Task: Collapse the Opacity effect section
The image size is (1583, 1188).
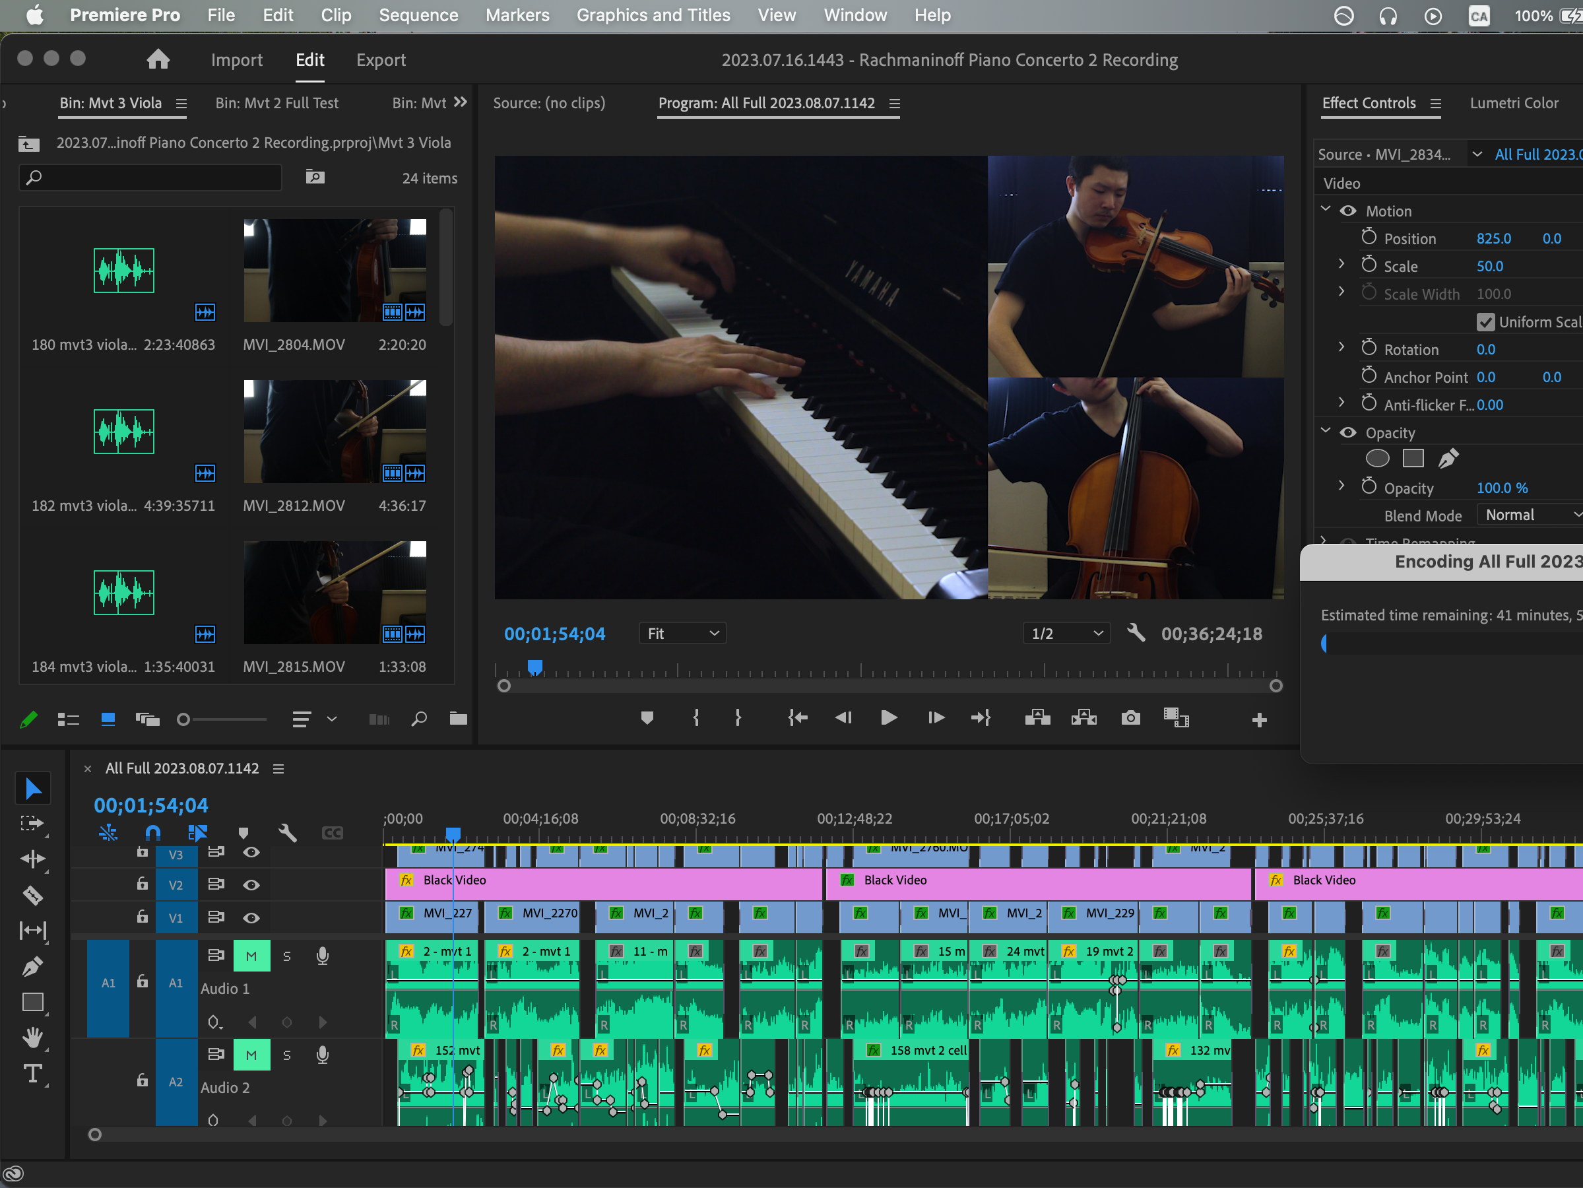Action: click(1326, 431)
